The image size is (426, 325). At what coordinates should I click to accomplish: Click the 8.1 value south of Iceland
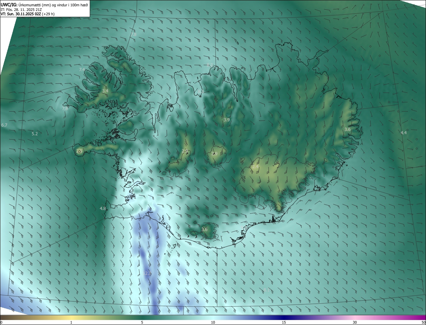coord(267,290)
